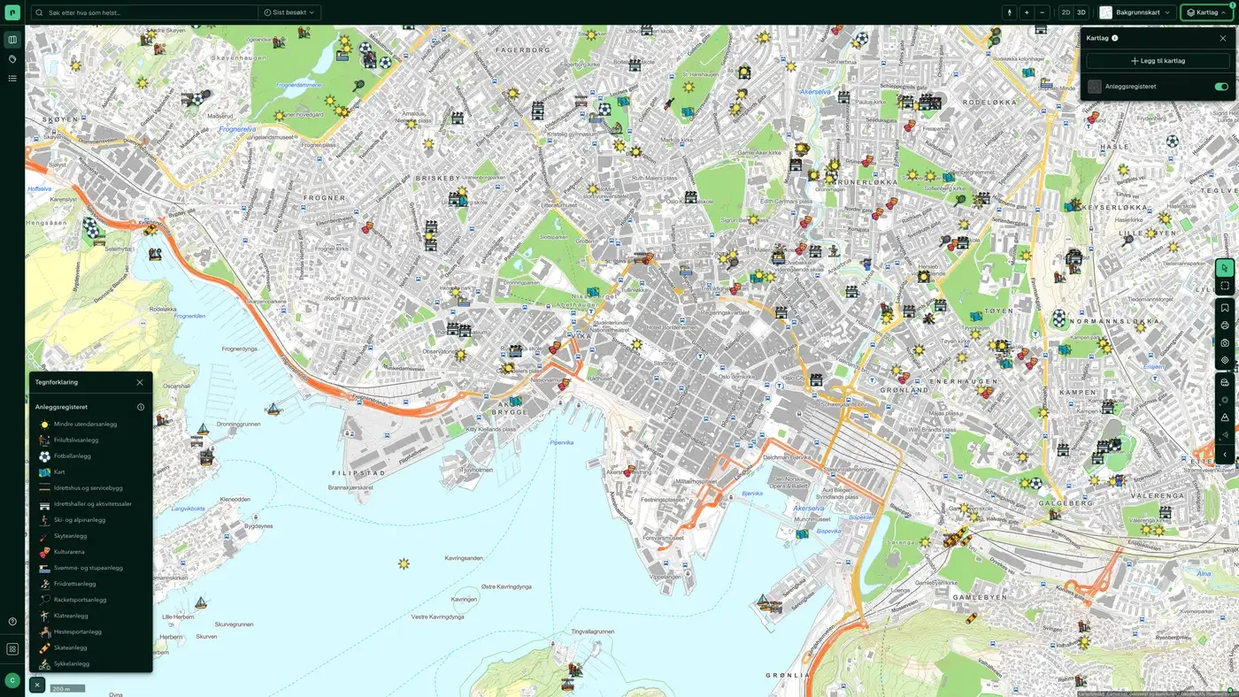Expand the Sist besøkt dropdown
The image size is (1239, 697).
point(289,12)
